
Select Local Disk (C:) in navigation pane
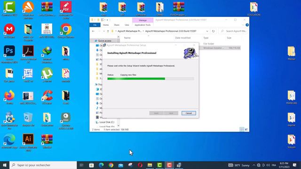tap(105, 122)
